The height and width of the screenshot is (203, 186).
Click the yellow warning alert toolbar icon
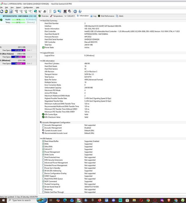(6, 11)
